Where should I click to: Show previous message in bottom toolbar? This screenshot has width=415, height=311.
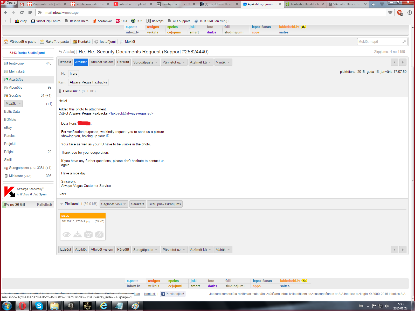click(394, 250)
